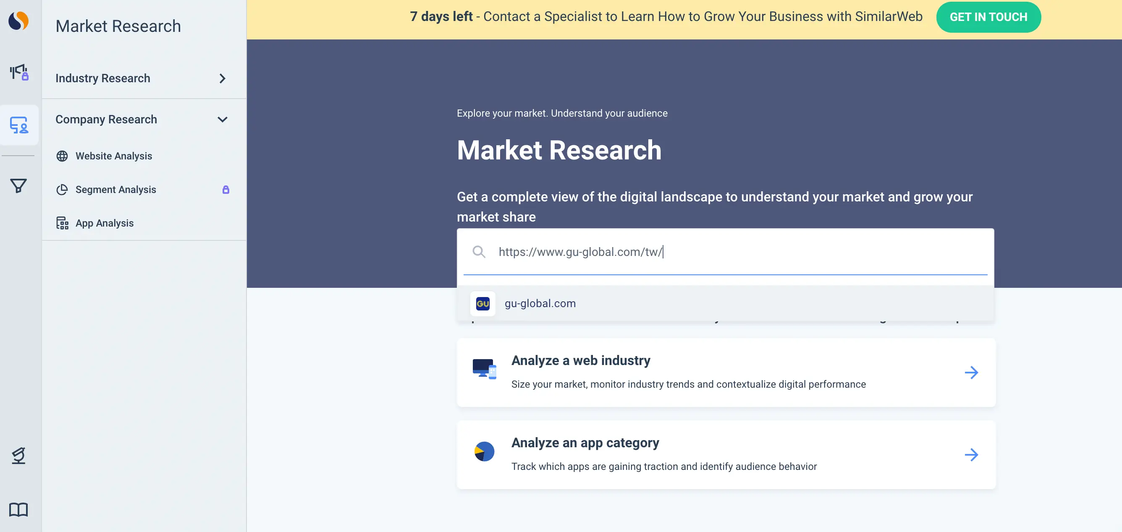Click the arrow on Analyze an app category
This screenshot has height=532, width=1122.
(971, 455)
